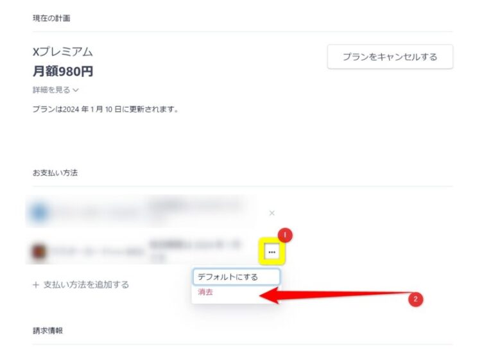Image resolution: width=493 pixels, height=355 pixels.
Task: Click the プランをキャンセルする button
Action: 390,57
